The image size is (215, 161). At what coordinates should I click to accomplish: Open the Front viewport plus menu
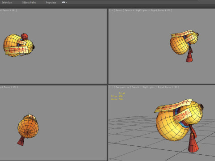tap(112, 10)
